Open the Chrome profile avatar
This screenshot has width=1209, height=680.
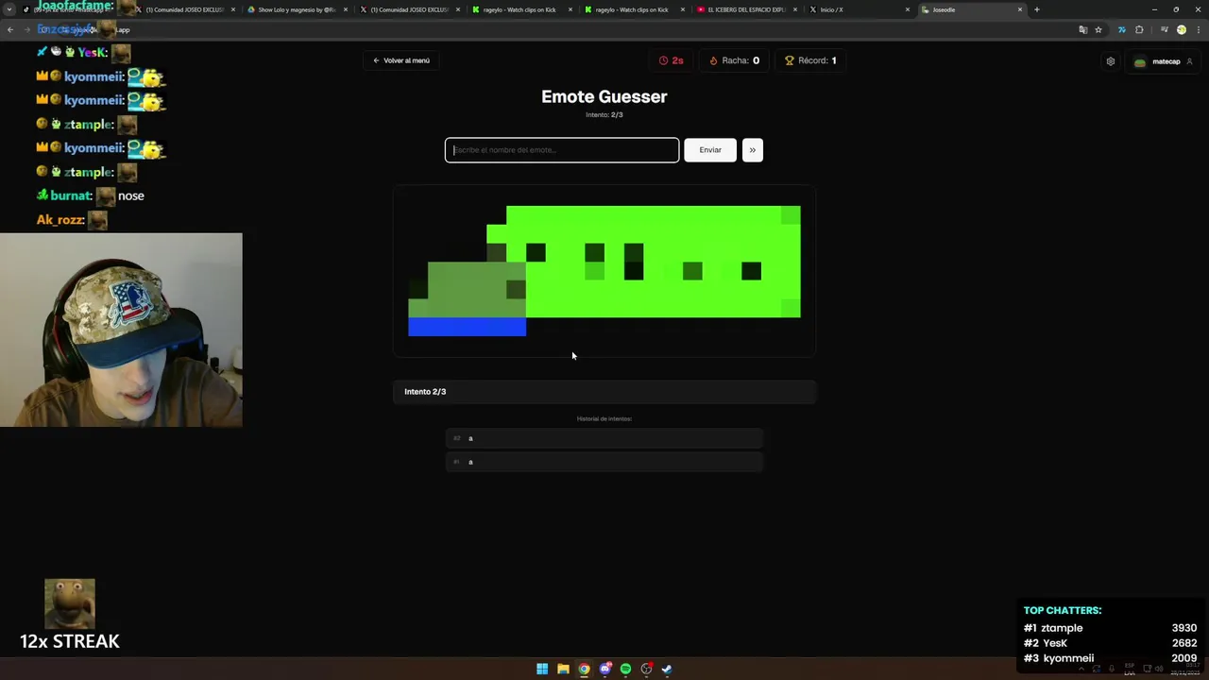(x=1181, y=29)
